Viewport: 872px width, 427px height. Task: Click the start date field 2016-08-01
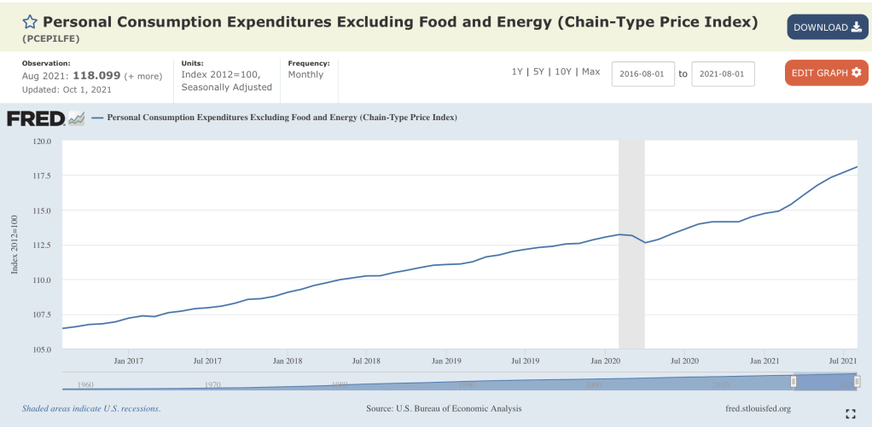point(643,74)
